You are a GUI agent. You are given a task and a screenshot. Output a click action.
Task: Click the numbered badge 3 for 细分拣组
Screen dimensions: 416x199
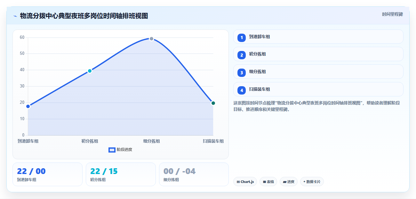coord(242,73)
